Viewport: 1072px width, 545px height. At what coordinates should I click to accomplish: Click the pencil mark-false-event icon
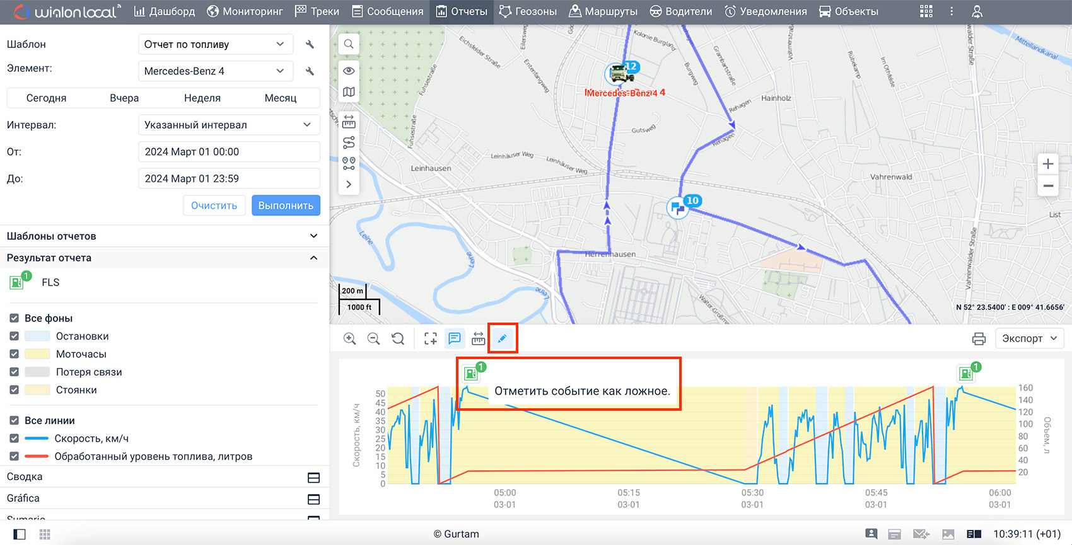pyautogui.click(x=502, y=338)
